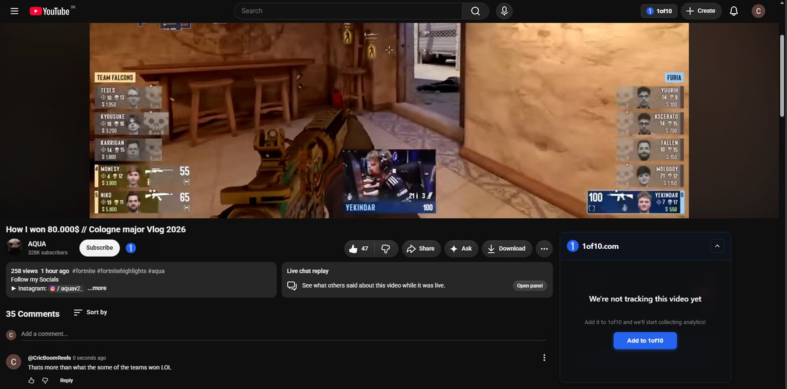This screenshot has width=787, height=389.
Task: Expand description with ...more
Action: [96, 288]
